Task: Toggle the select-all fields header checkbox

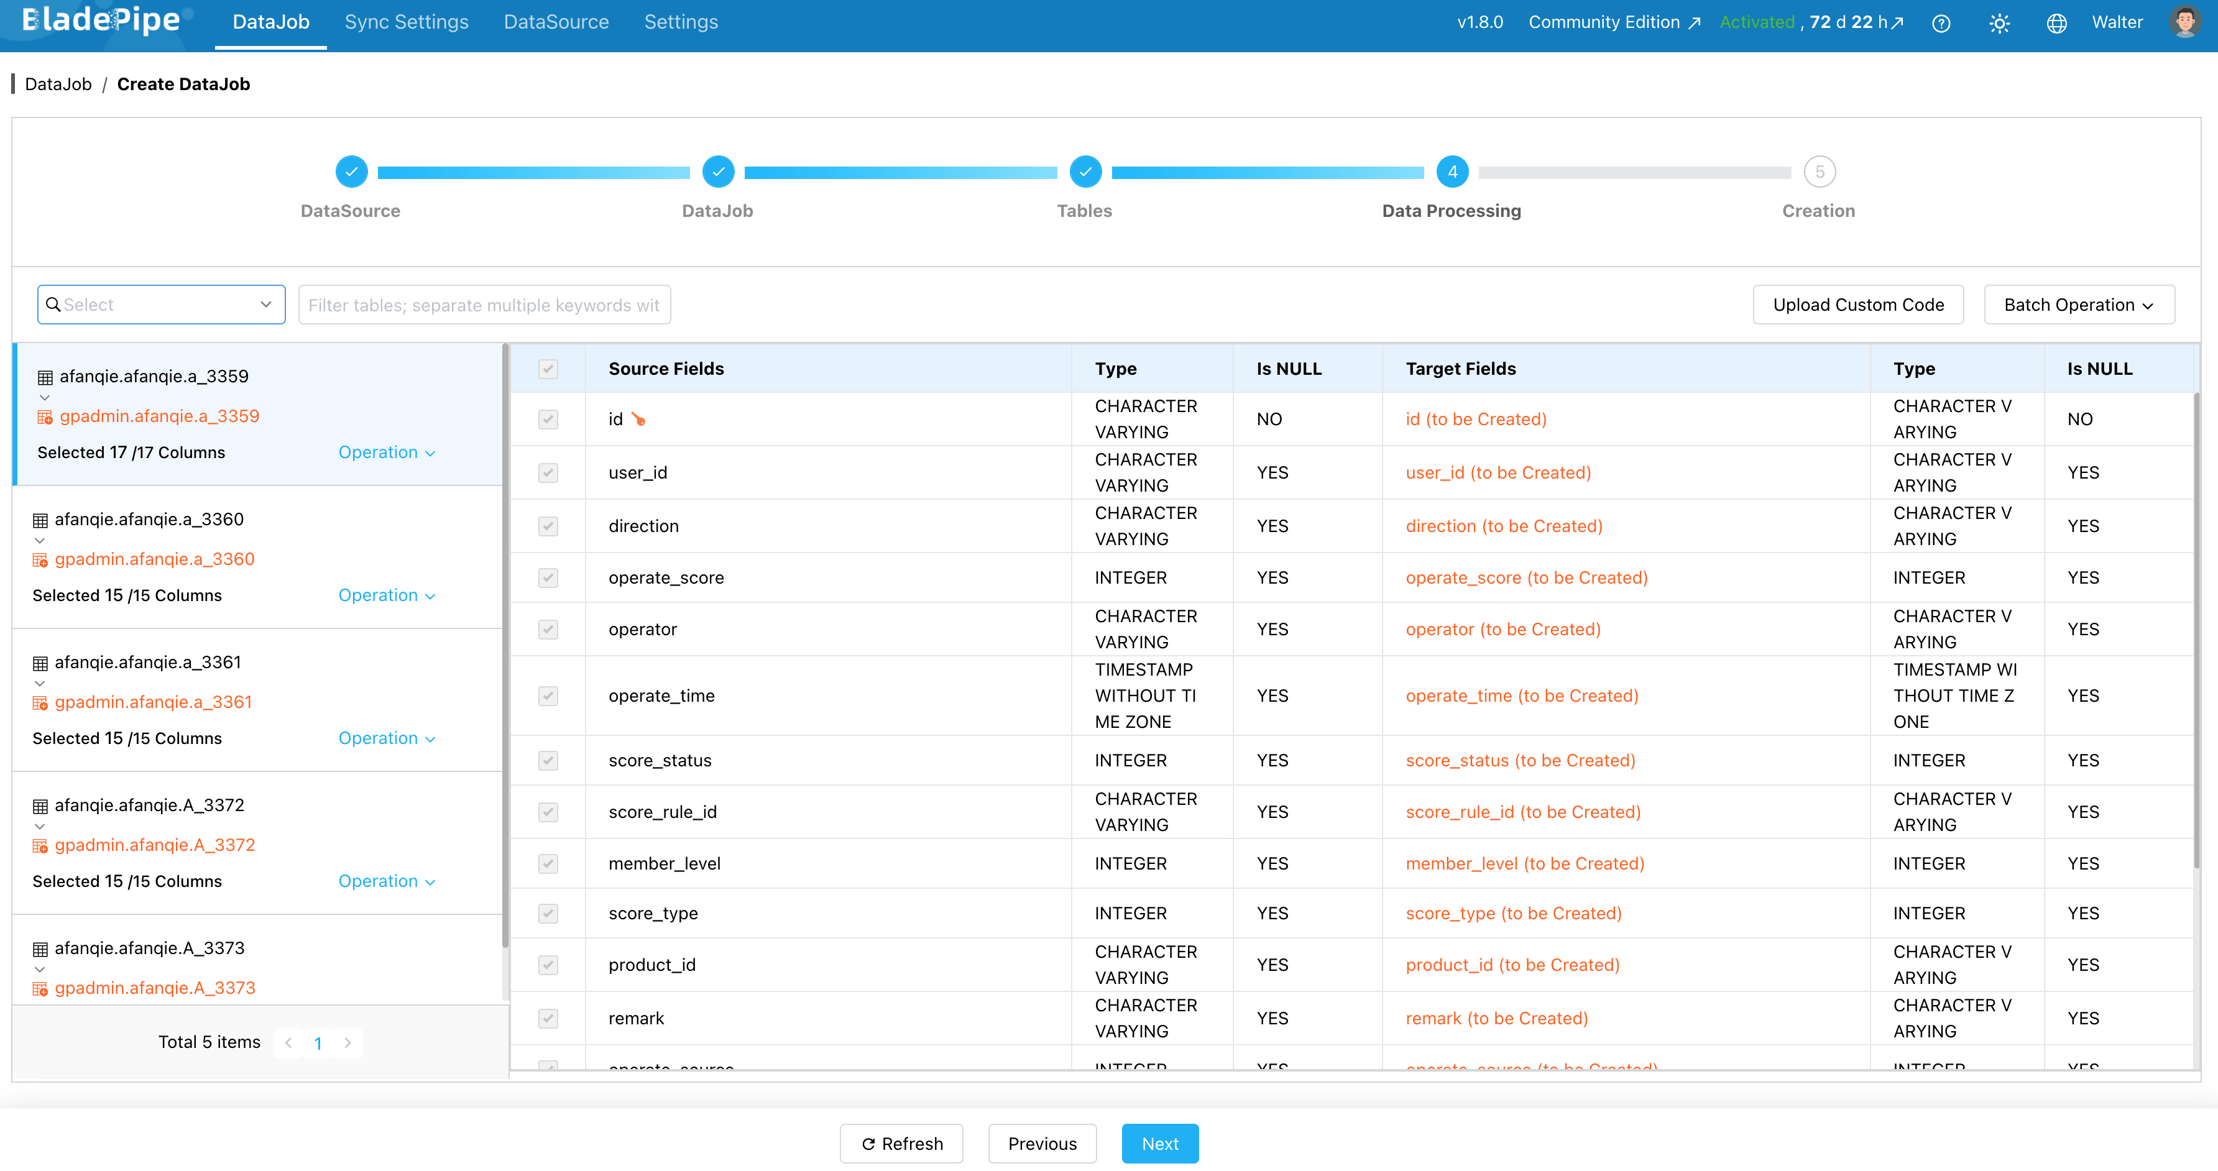Action: point(548,369)
